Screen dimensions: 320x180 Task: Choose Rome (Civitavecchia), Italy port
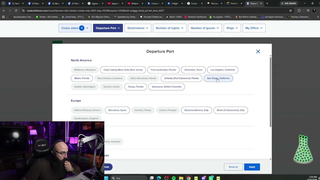(x=230, y=110)
